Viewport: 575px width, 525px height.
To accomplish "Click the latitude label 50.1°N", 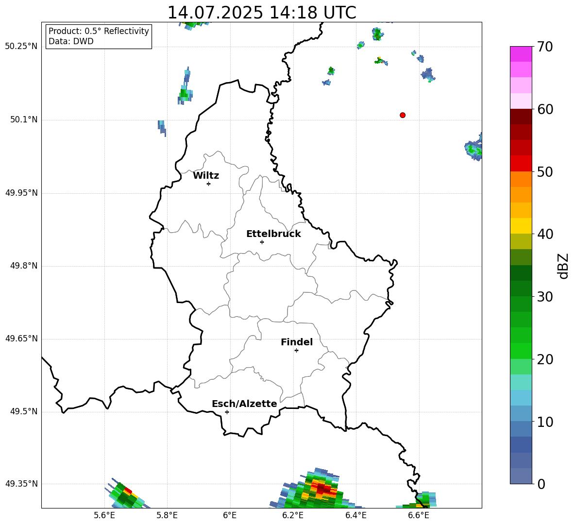I will 24,119.
